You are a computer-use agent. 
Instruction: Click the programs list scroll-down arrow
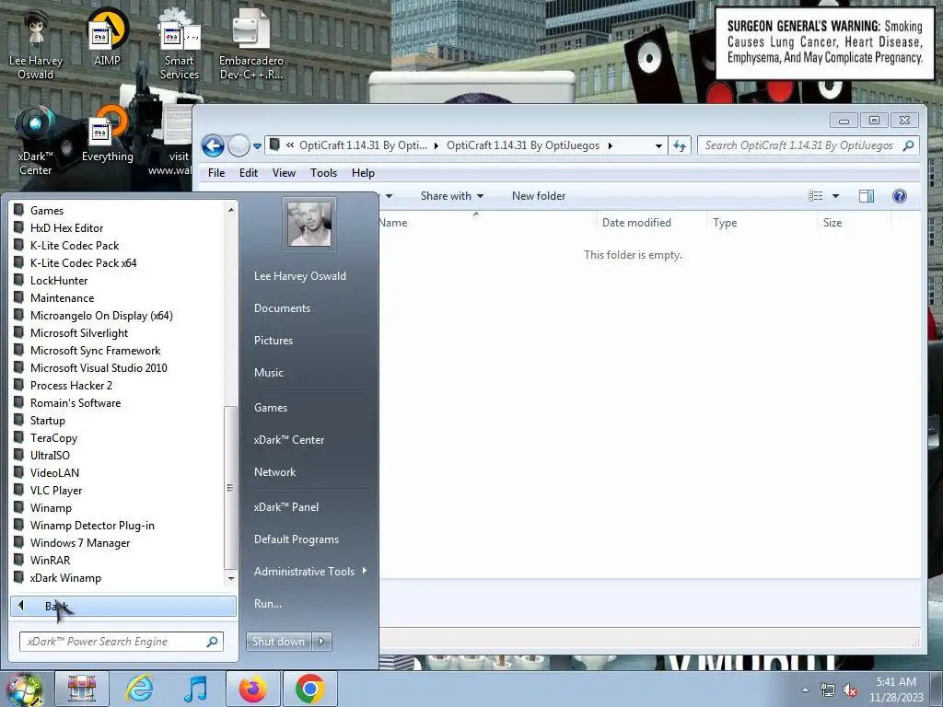pos(230,578)
